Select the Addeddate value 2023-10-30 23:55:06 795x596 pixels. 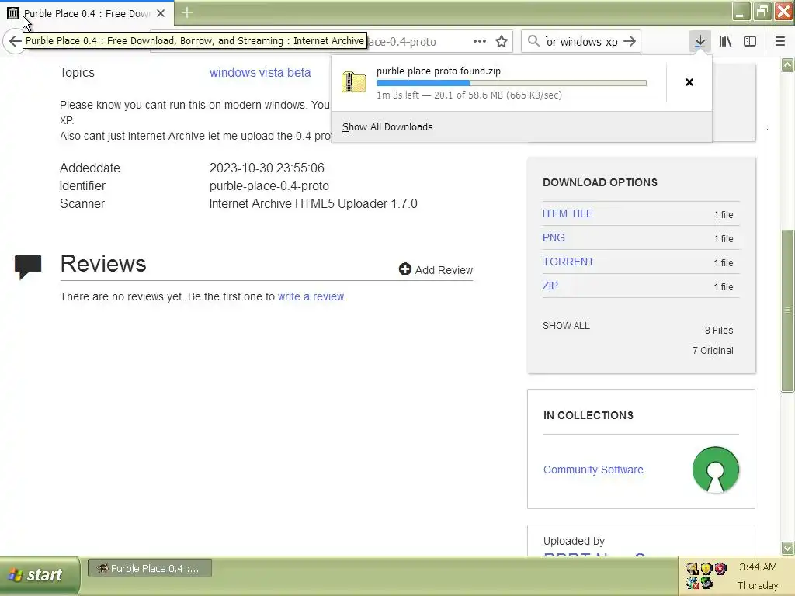pos(267,168)
